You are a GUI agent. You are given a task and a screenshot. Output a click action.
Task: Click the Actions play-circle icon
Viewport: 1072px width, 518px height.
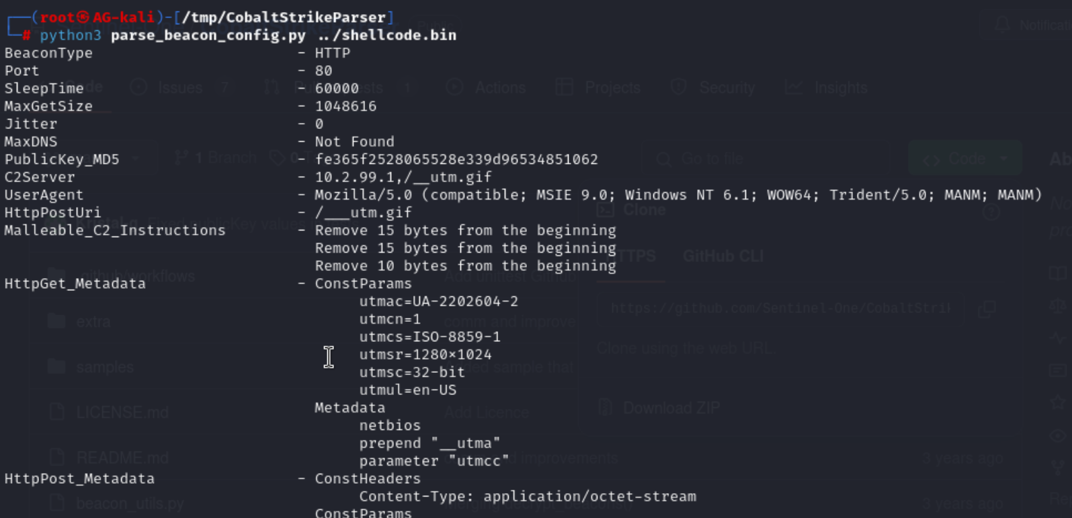pyautogui.click(x=455, y=87)
